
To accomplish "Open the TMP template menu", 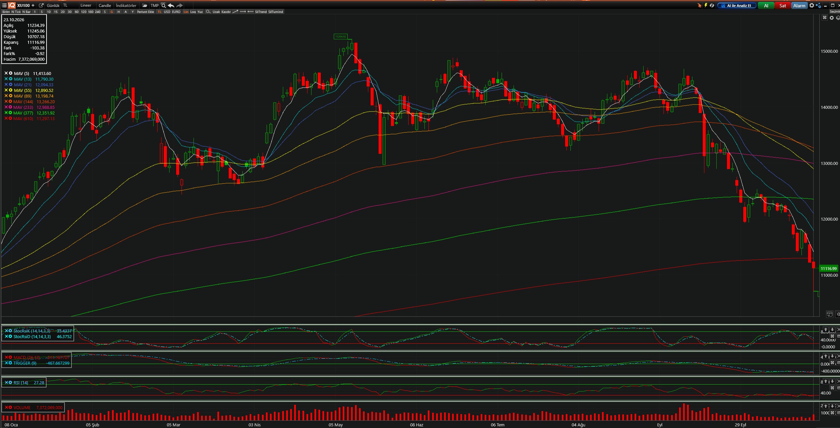I will tap(155, 5).
